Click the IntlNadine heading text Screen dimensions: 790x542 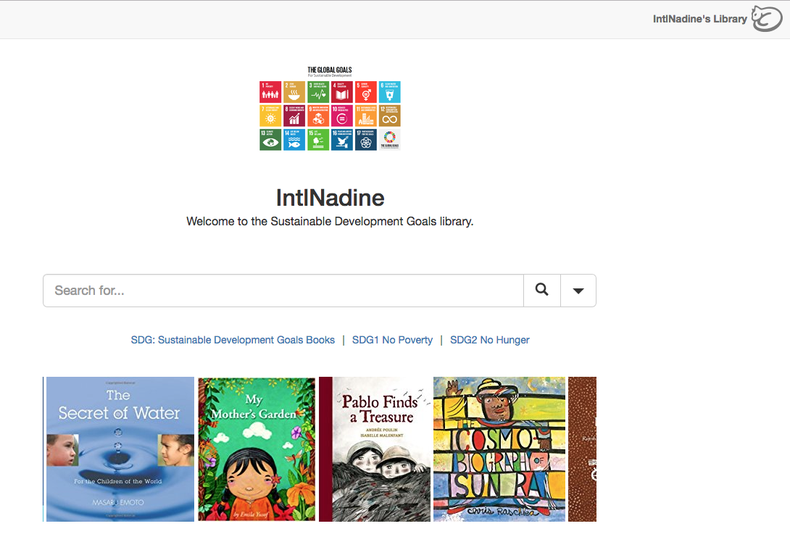coord(330,198)
